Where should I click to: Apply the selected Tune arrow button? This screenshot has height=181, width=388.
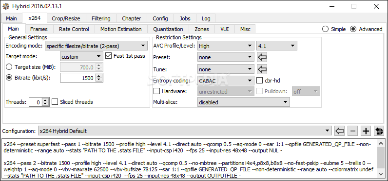click(x=262, y=69)
